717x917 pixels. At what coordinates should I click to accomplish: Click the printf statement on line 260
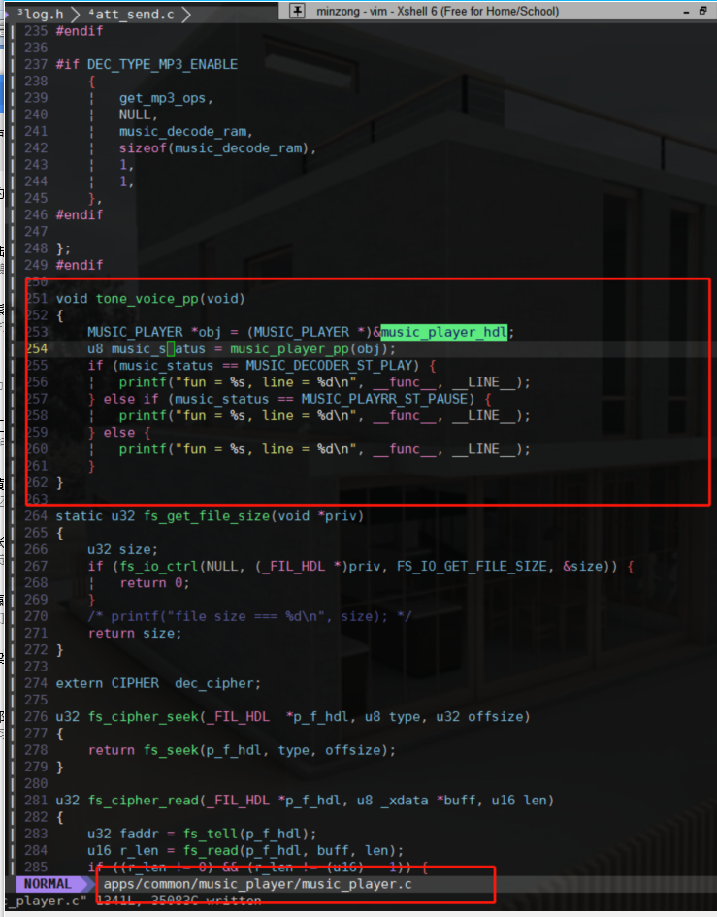pos(325,449)
